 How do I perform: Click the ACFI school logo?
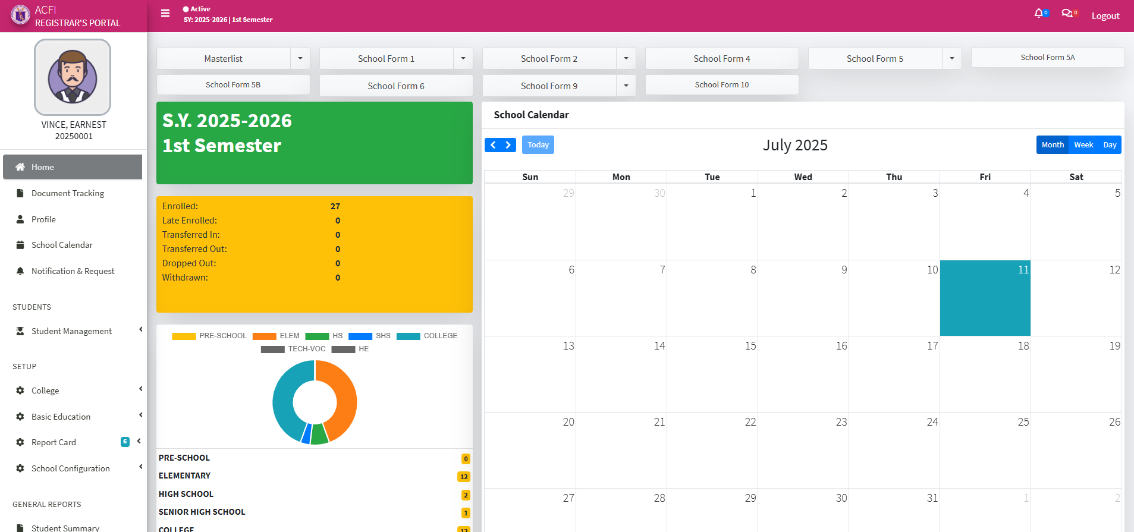click(20, 15)
